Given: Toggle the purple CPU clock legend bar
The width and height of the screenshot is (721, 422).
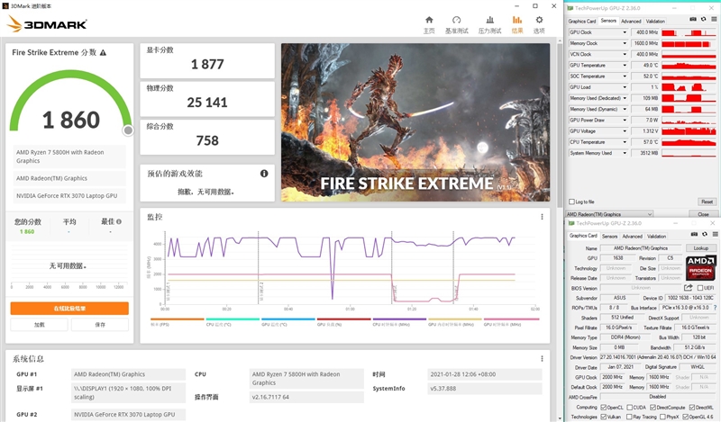Looking at the screenshot, I should (399, 319).
